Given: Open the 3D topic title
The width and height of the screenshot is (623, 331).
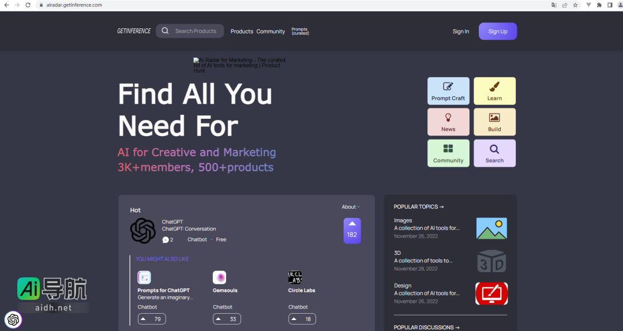Looking at the screenshot, I should coord(397,253).
